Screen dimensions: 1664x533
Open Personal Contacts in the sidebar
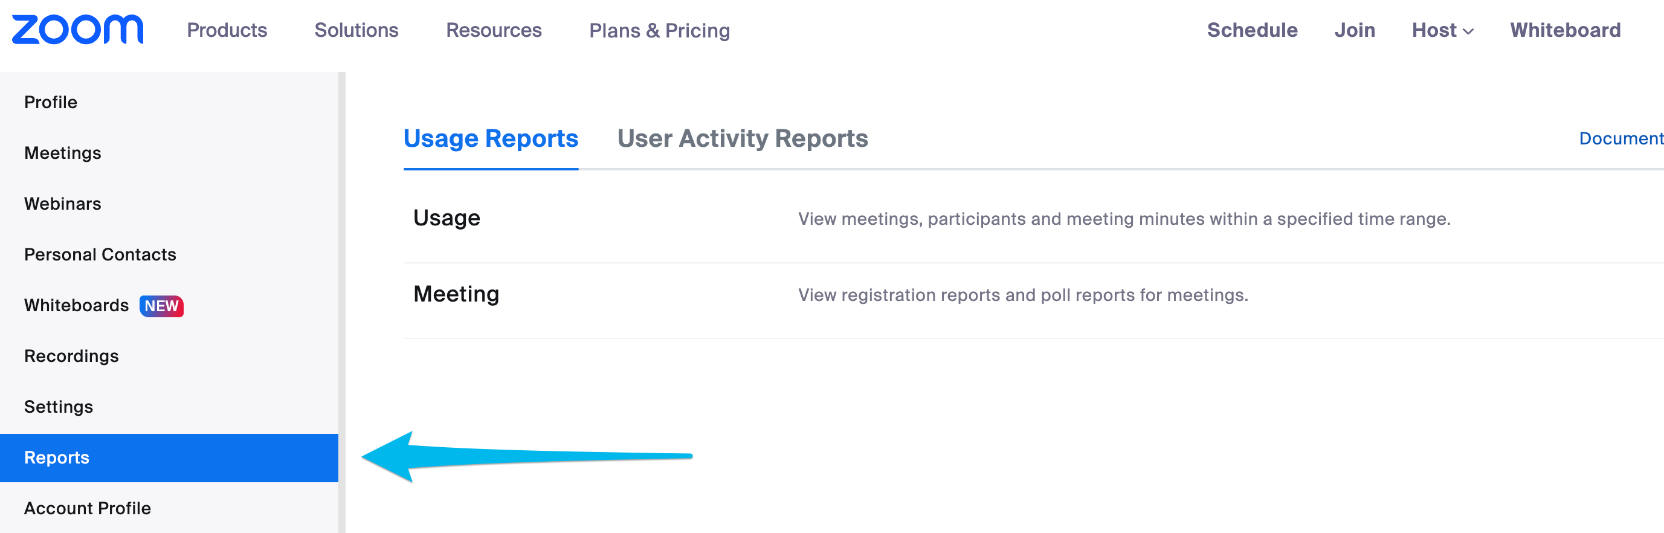click(100, 254)
